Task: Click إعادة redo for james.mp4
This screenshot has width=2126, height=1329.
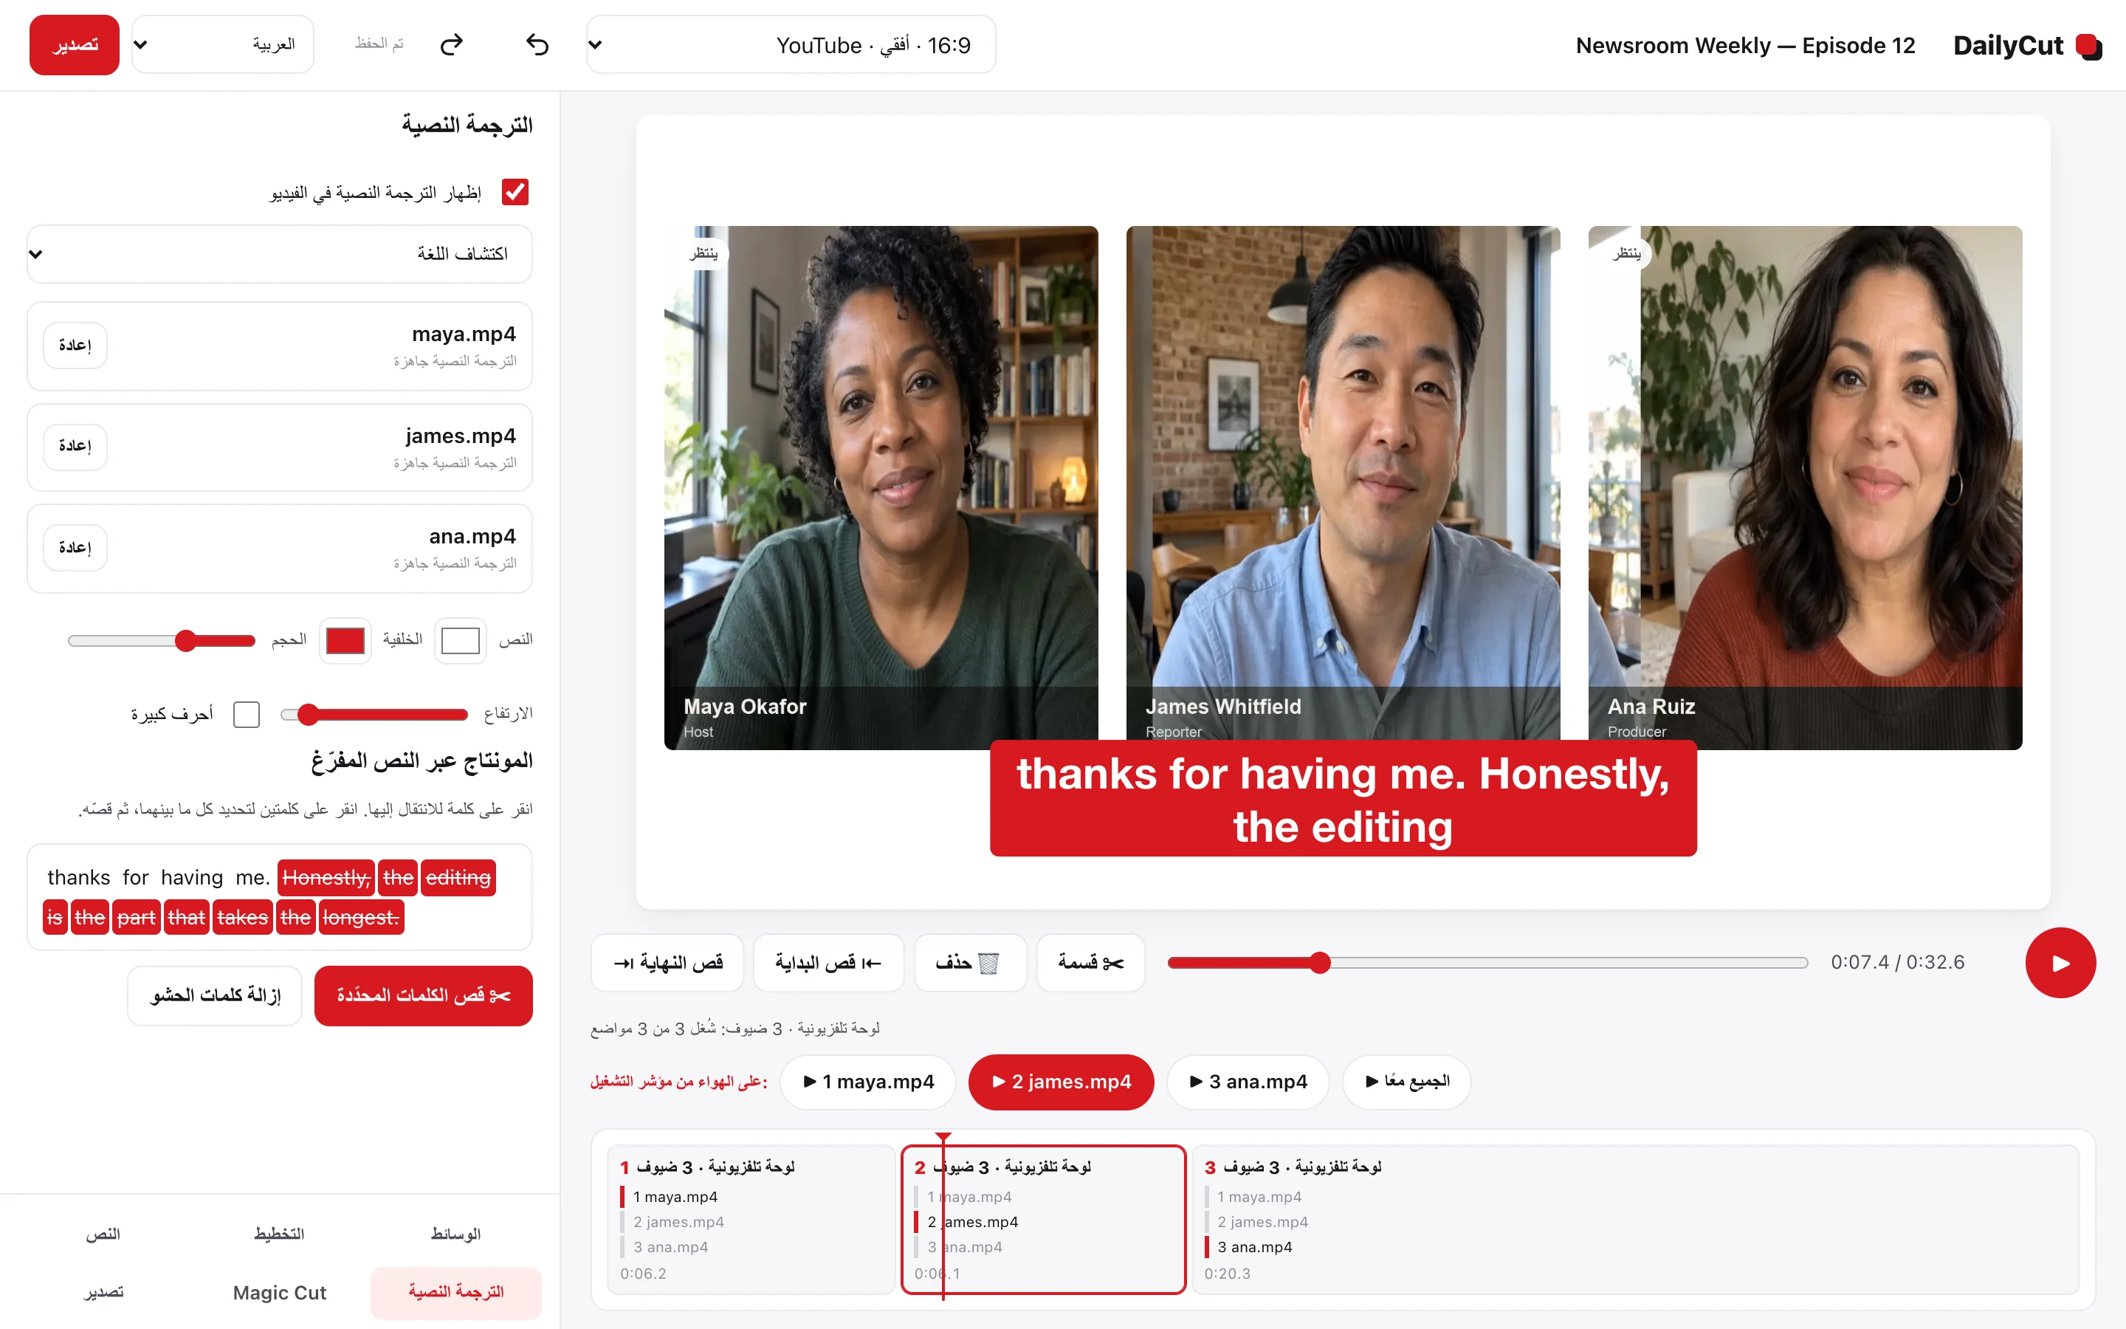Action: click(x=75, y=447)
